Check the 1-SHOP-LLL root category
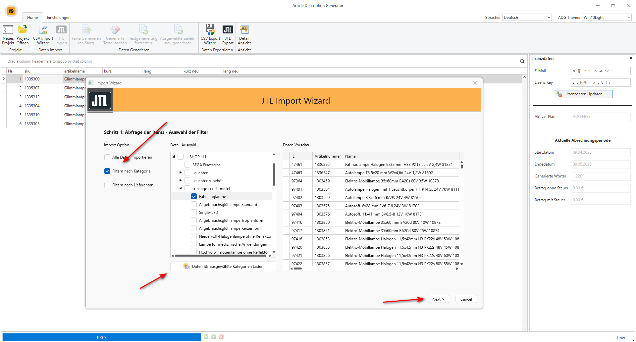Viewport: 636px width, 342px height. (x=181, y=157)
